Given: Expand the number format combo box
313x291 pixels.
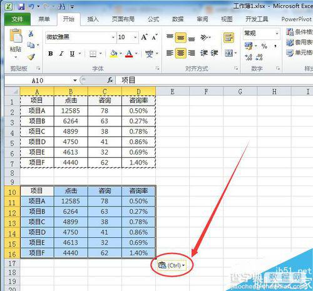Looking at the screenshot, I should click(x=277, y=34).
